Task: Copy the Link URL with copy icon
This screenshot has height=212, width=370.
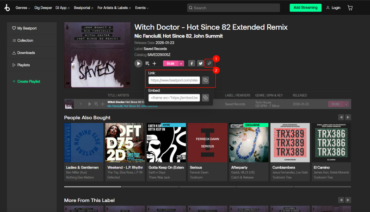Action: (205, 80)
